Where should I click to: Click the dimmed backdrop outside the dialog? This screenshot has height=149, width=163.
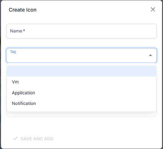coord(0,73)
